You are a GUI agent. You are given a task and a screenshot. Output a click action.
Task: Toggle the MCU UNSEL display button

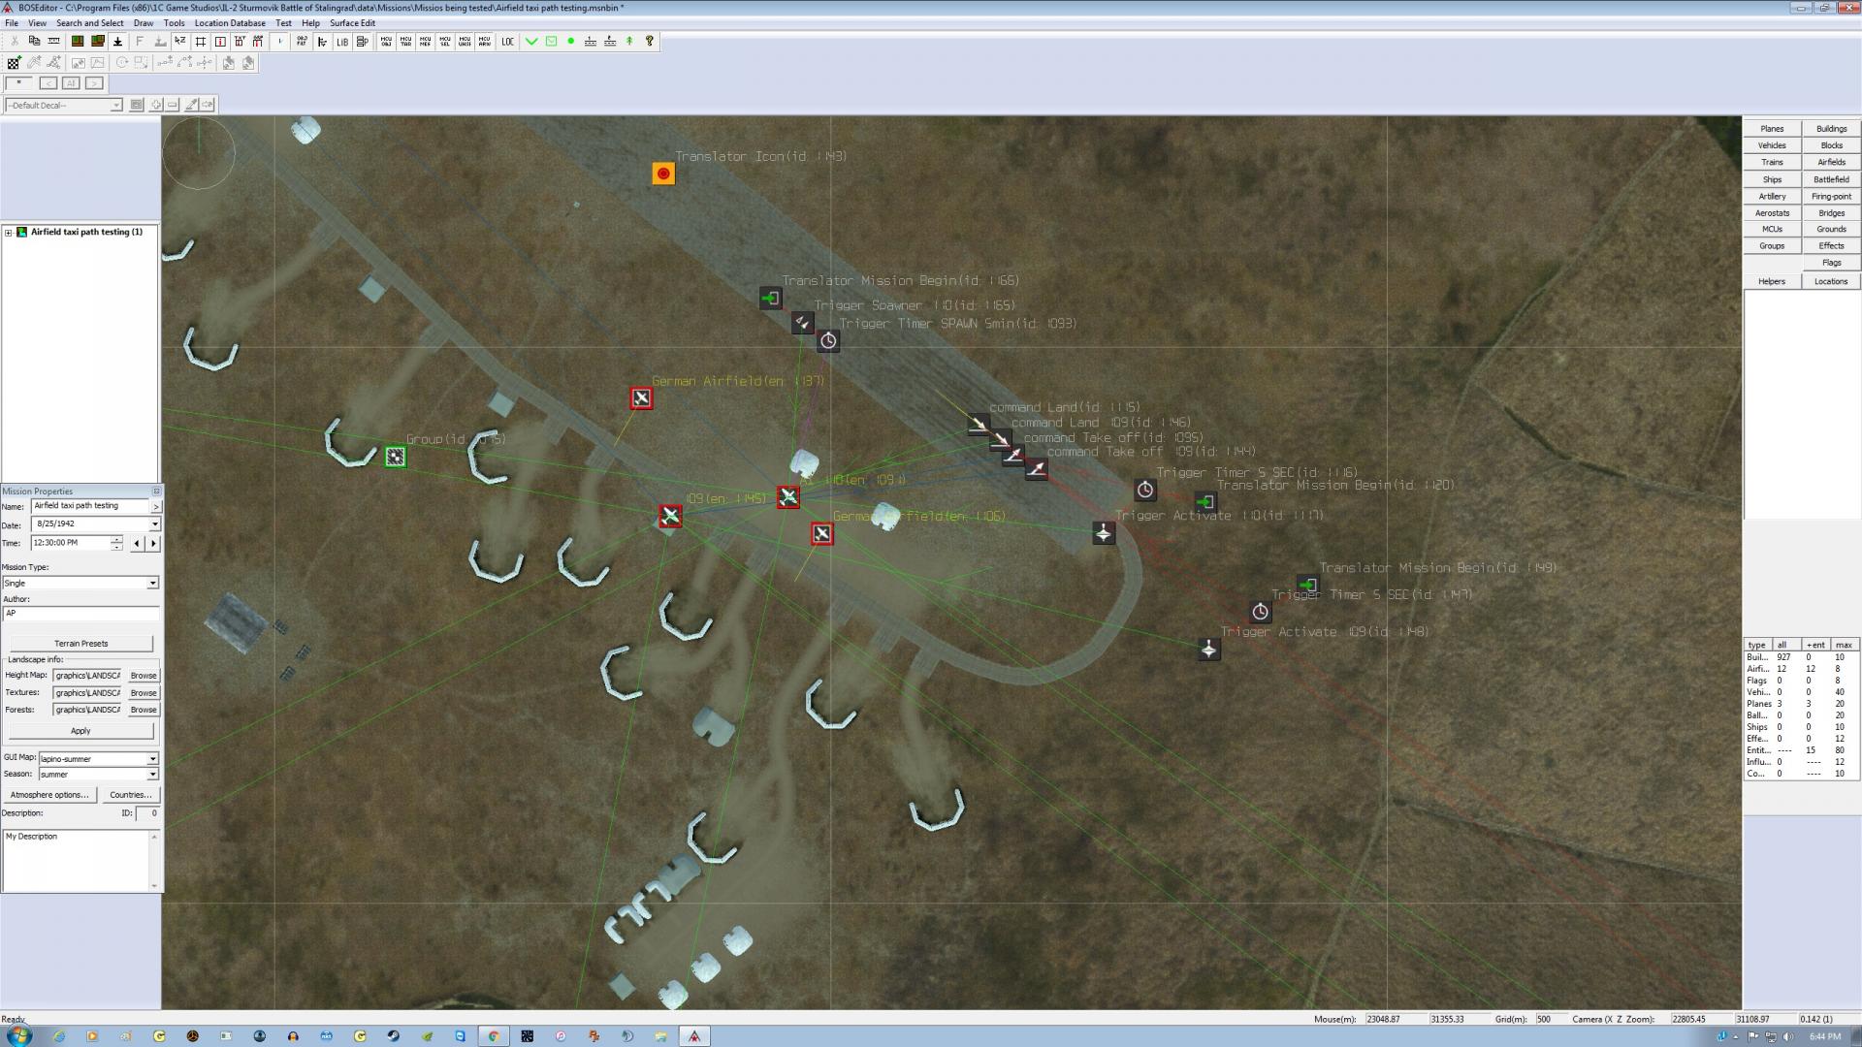[x=465, y=42]
